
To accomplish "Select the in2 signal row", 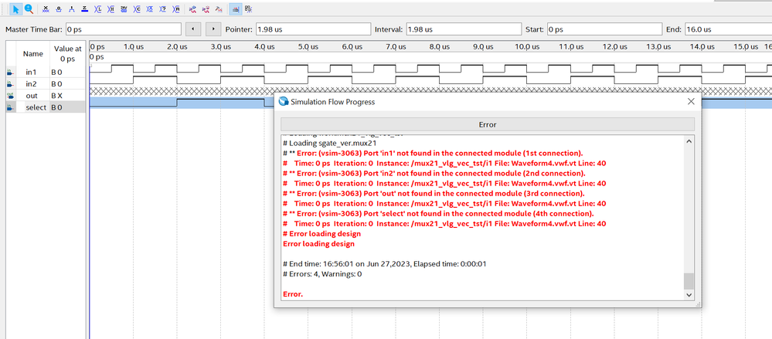I will [46, 83].
